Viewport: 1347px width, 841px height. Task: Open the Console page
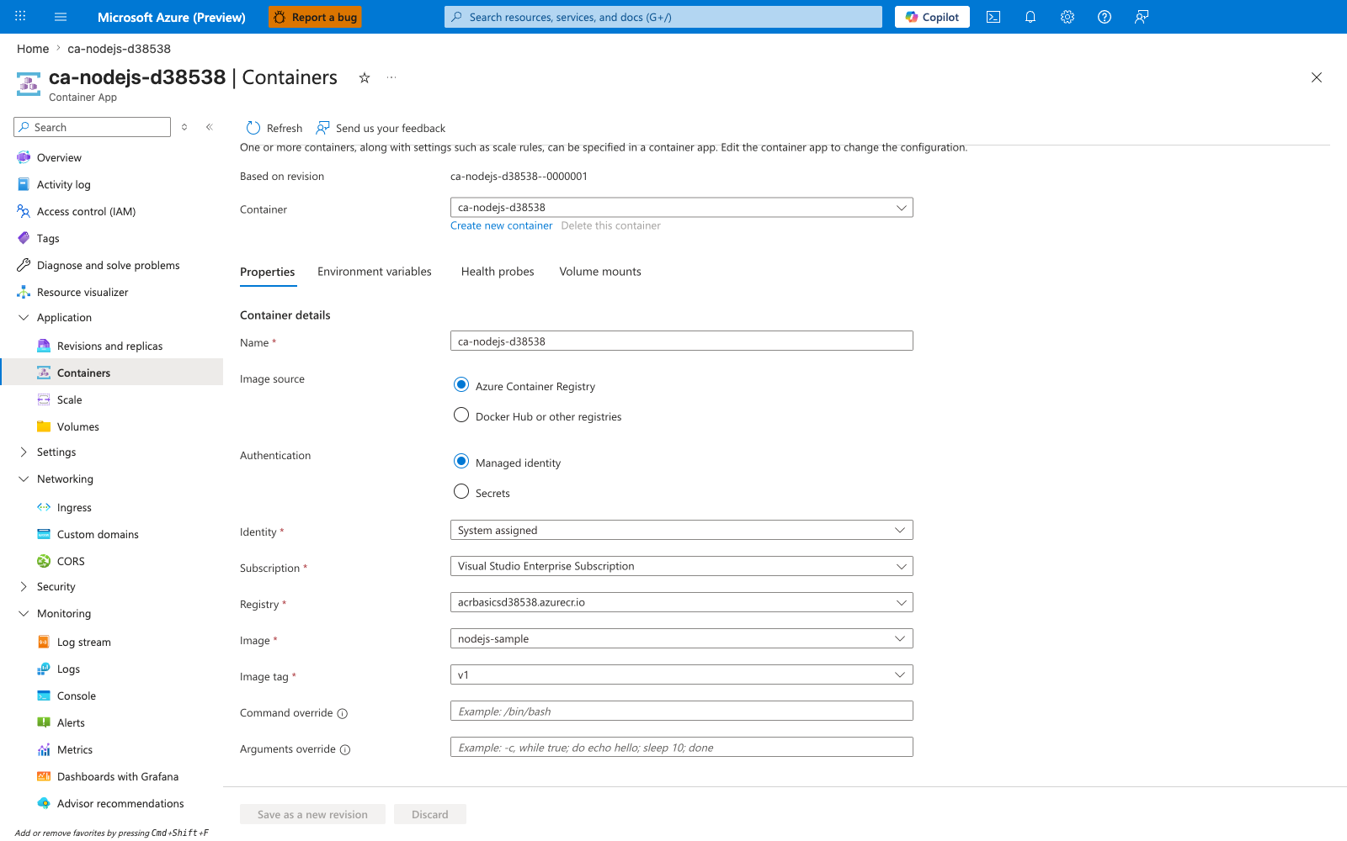point(77,696)
